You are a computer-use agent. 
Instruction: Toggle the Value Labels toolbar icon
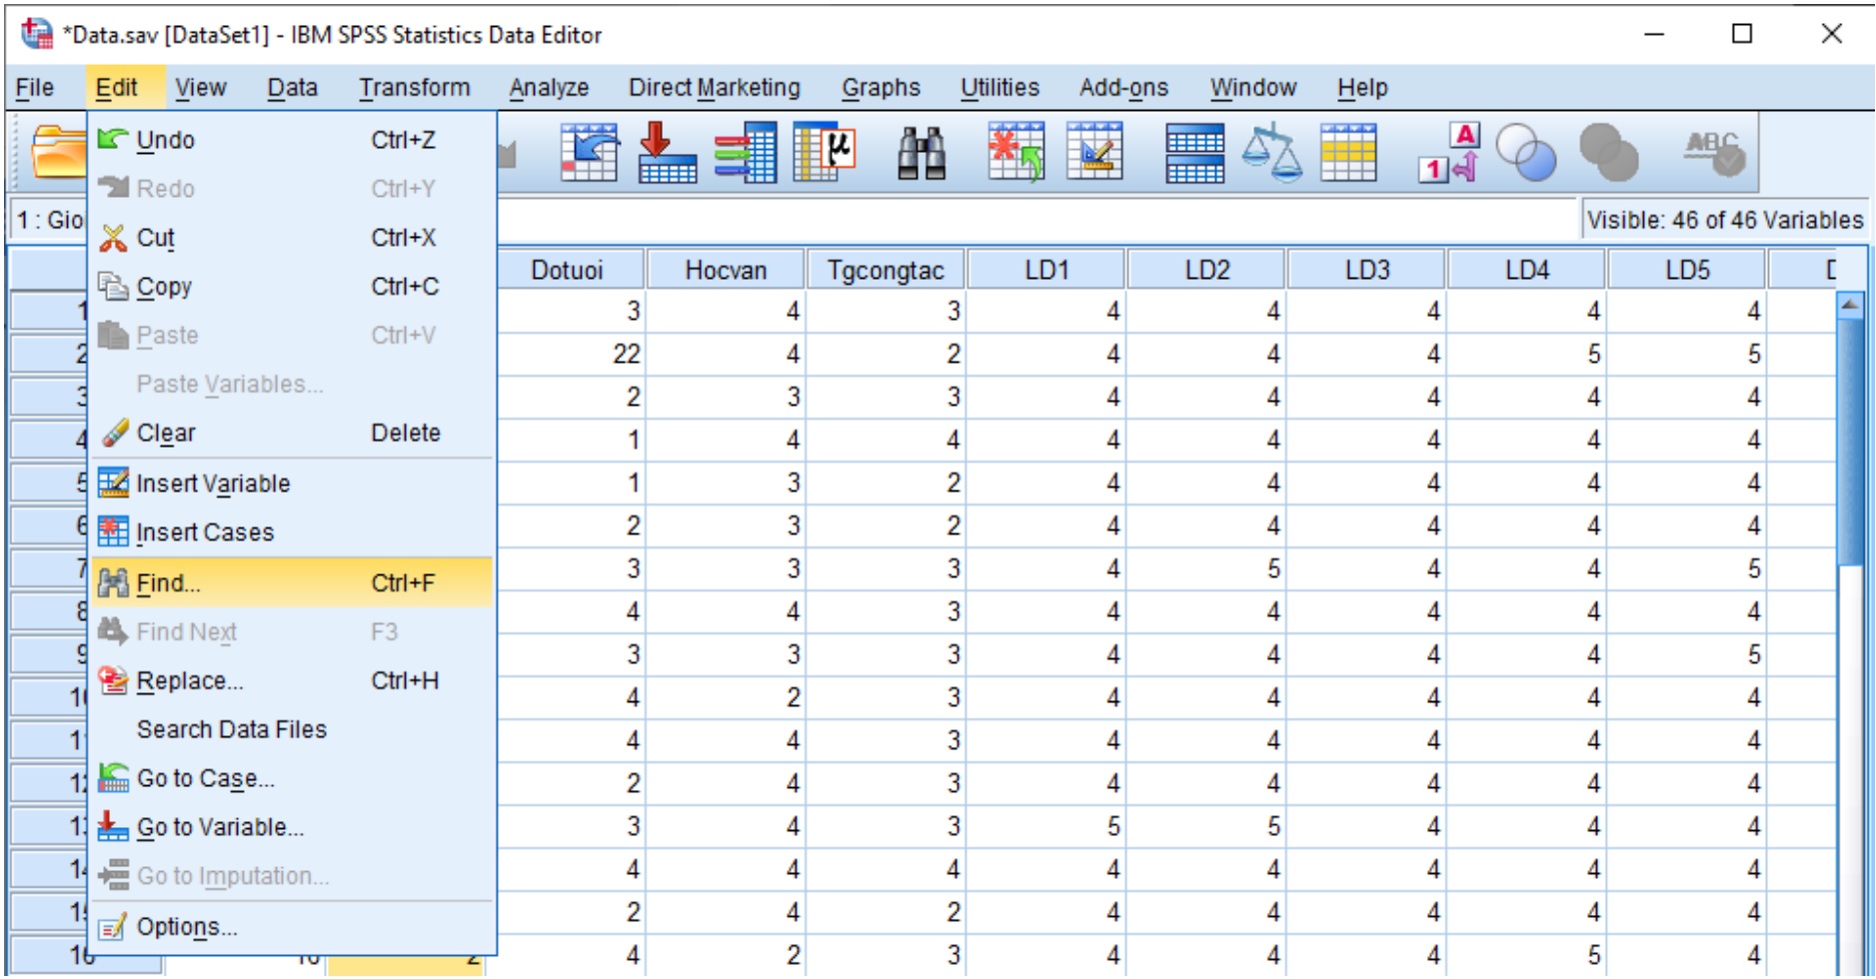click(x=1449, y=153)
